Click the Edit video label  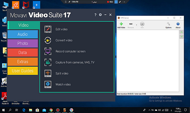pyautogui.click(x=62, y=29)
